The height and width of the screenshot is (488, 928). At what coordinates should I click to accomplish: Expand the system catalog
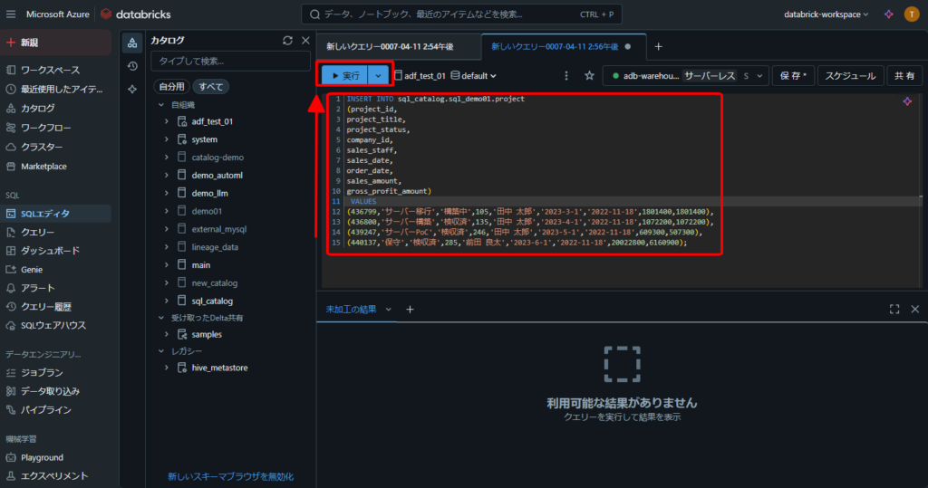167,139
